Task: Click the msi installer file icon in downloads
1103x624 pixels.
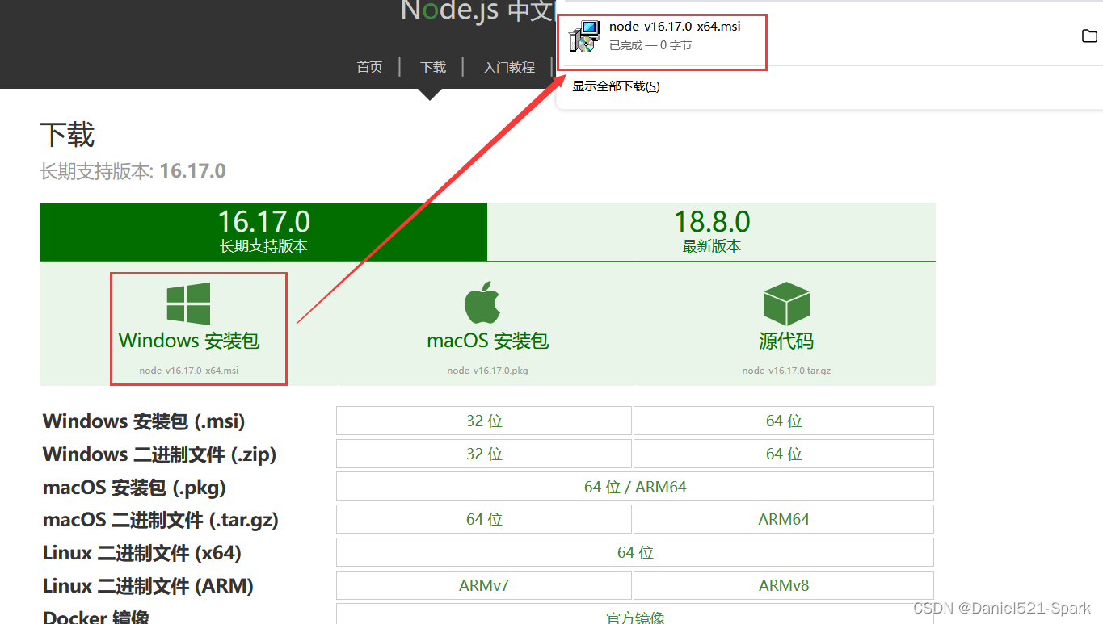Action: point(584,36)
